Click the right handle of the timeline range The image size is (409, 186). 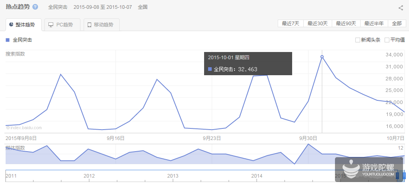tap(404, 175)
